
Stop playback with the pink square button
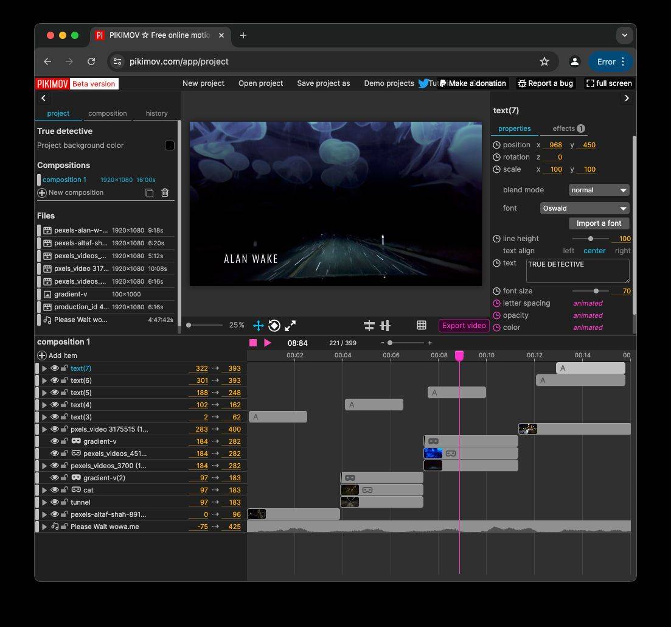click(253, 343)
